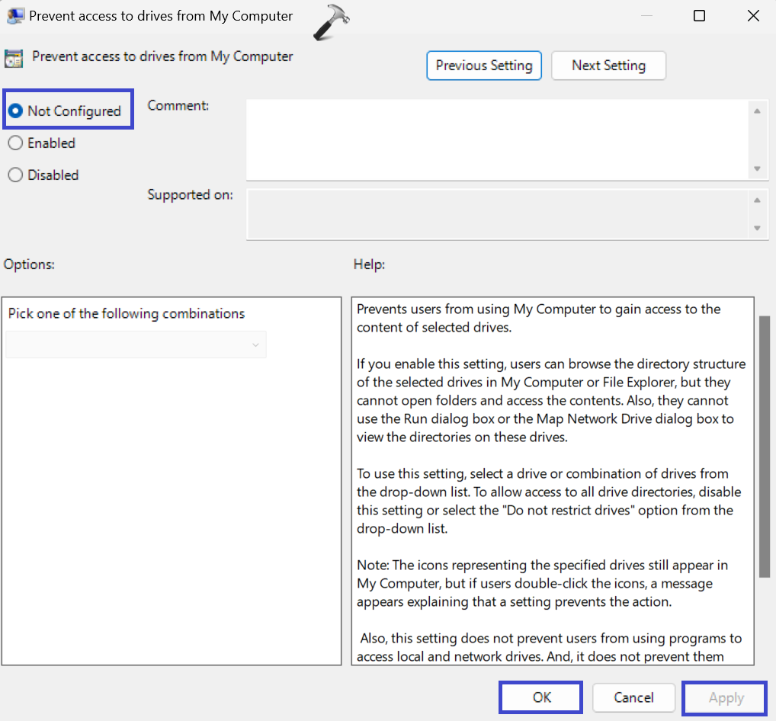This screenshot has height=721, width=776.
Task: Click the policy editor icon in title bar
Action: click(14, 16)
